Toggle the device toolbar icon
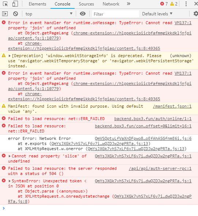The height and width of the screenshot is (216, 198). coord(15,4)
